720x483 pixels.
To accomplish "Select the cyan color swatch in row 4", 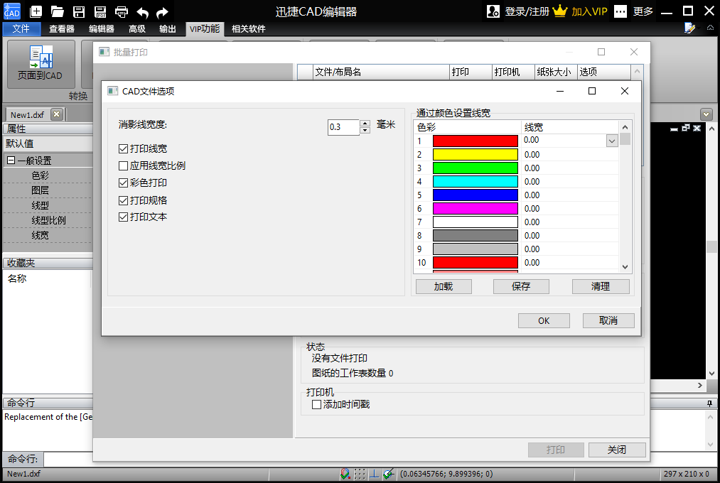I will point(475,182).
